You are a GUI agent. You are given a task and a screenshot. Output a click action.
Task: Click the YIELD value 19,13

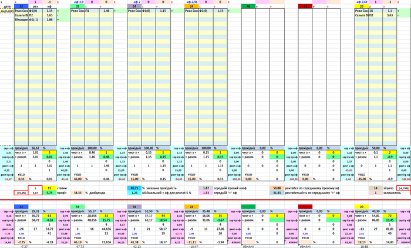tap(362, 242)
